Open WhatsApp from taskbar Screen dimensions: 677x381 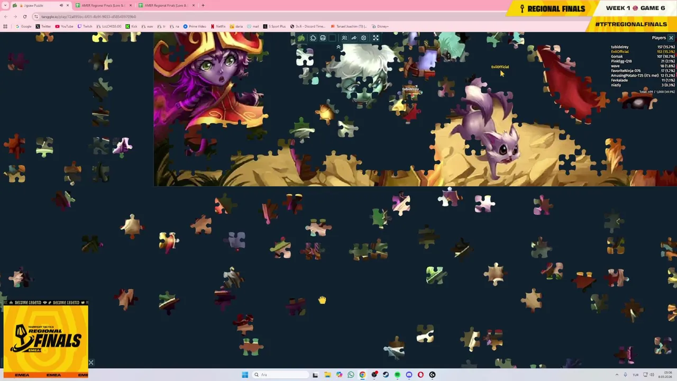pyautogui.click(x=351, y=375)
